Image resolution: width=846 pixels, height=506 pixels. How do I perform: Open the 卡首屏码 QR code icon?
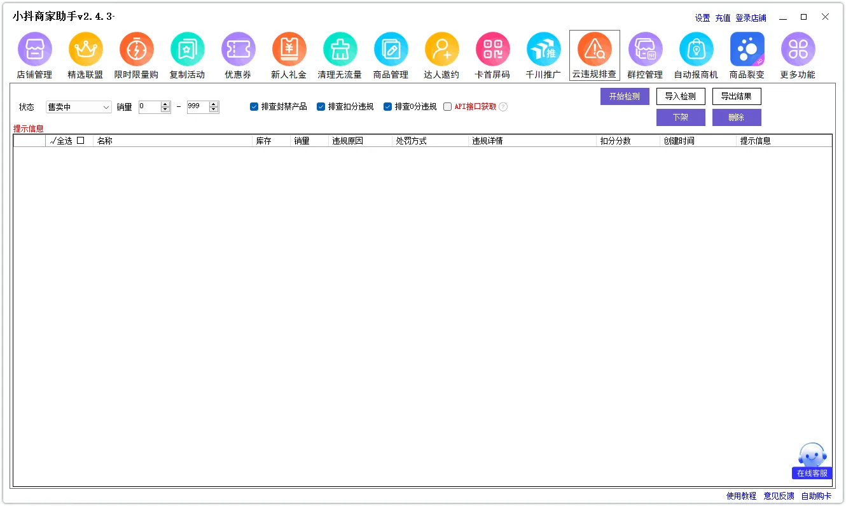(x=492, y=50)
